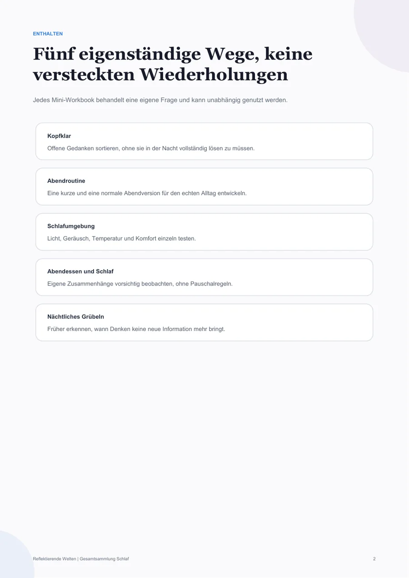This screenshot has width=409, height=578.
Task: Click the page number 2 in footer
Action: pyautogui.click(x=374, y=559)
